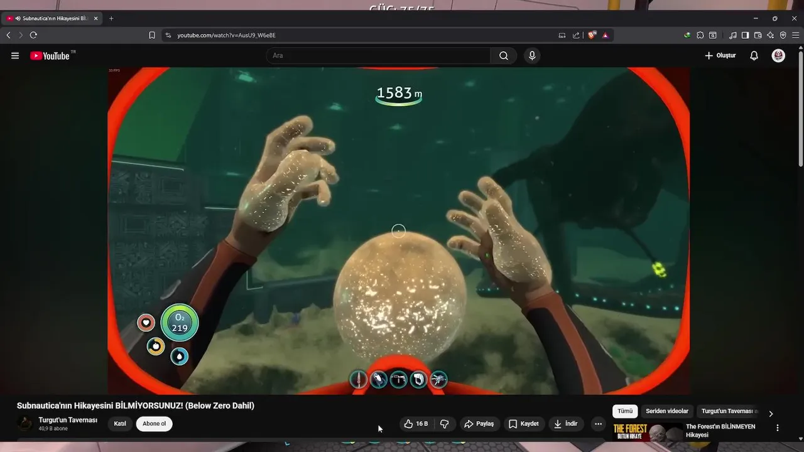
Task: Open Leo AI sparkle icon
Action: [771, 35]
